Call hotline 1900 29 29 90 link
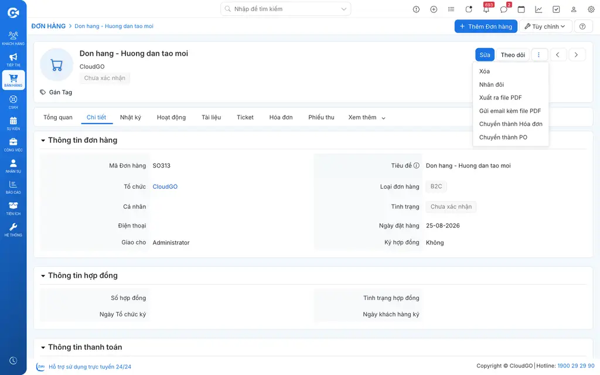 coord(576,366)
